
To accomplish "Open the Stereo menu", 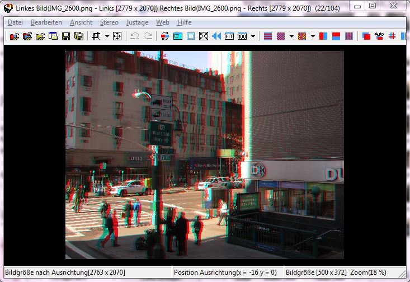I will click(x=109, y=22).
